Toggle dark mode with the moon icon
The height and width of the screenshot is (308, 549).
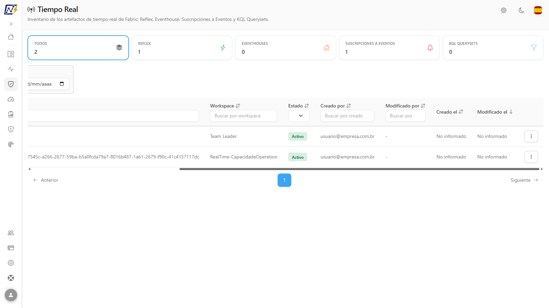521,10
